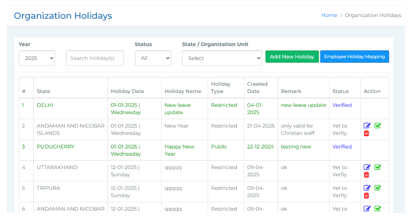
Task: Click the Verified status for the DELHI row
Action: tap(342, 105)
